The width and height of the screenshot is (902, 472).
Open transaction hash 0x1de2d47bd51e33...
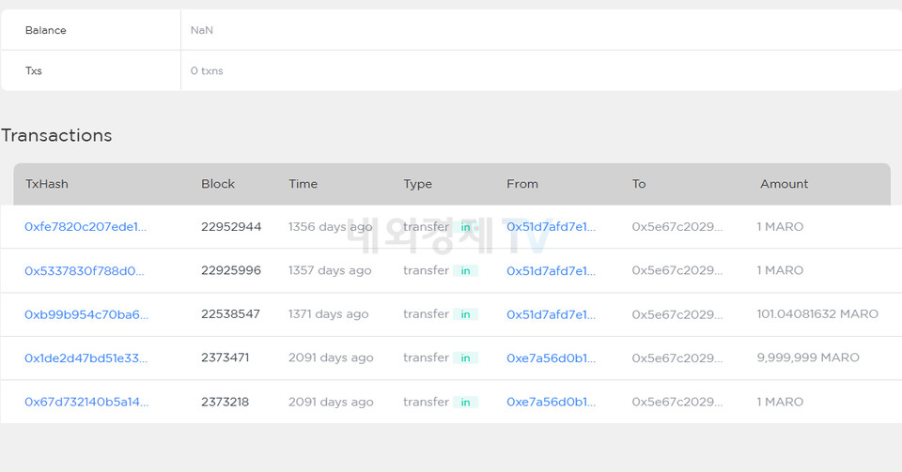pos(86,358)
